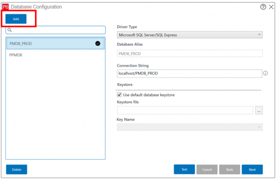Select the PMDB_PROD database entry
Viewport: 276px width, 179px height.
56,43
